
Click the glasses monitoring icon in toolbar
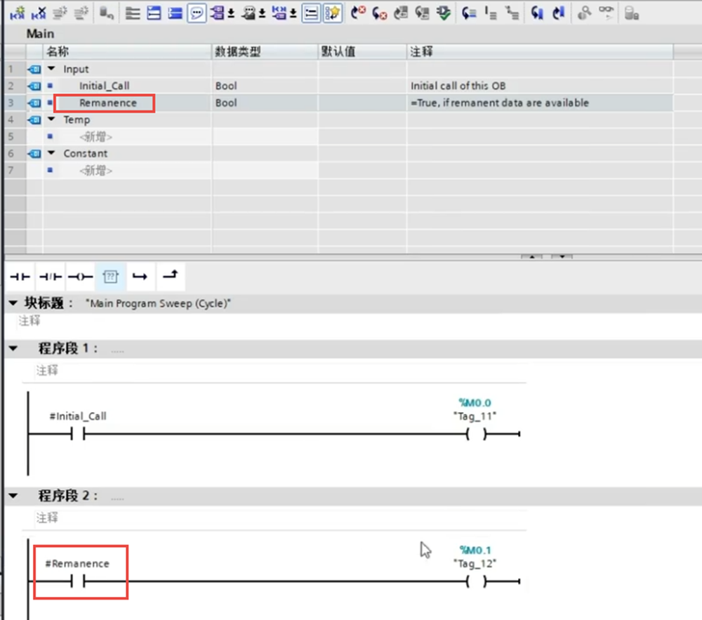(605, 13)
